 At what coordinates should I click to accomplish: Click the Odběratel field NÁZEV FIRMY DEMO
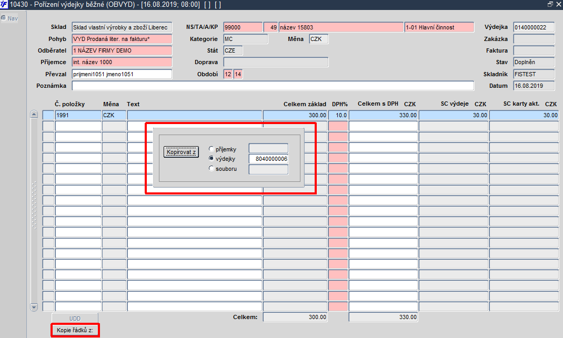click(122, 50)
